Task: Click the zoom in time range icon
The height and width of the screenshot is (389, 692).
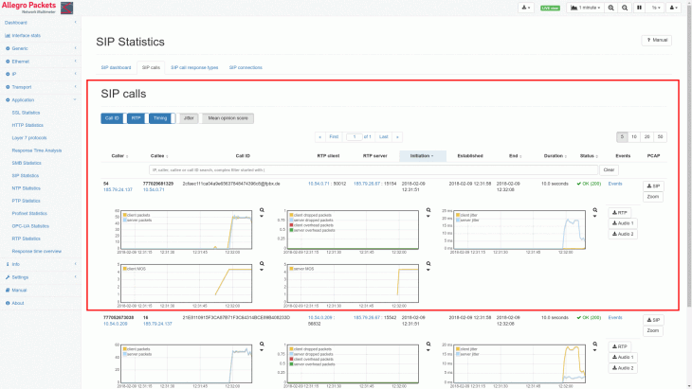Action: tap(611, 8)
